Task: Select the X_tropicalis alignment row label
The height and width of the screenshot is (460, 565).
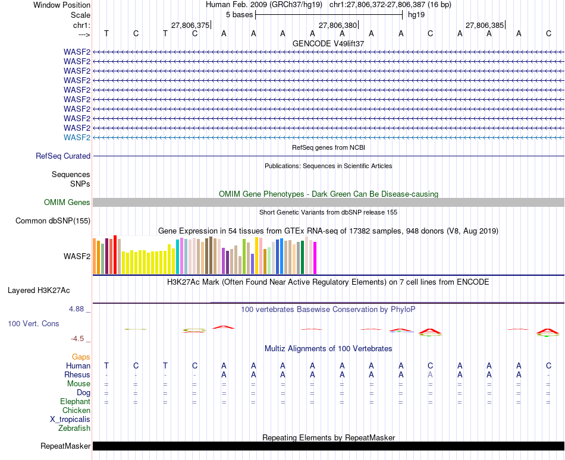Action: (70, 420)
